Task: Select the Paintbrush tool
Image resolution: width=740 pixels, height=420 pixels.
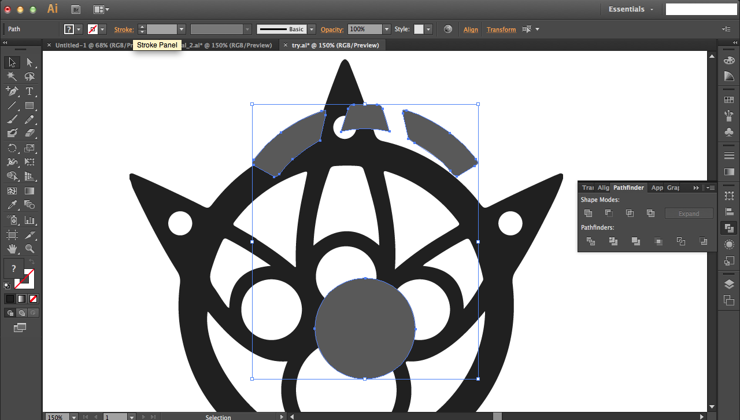Action: click(12, 120)
